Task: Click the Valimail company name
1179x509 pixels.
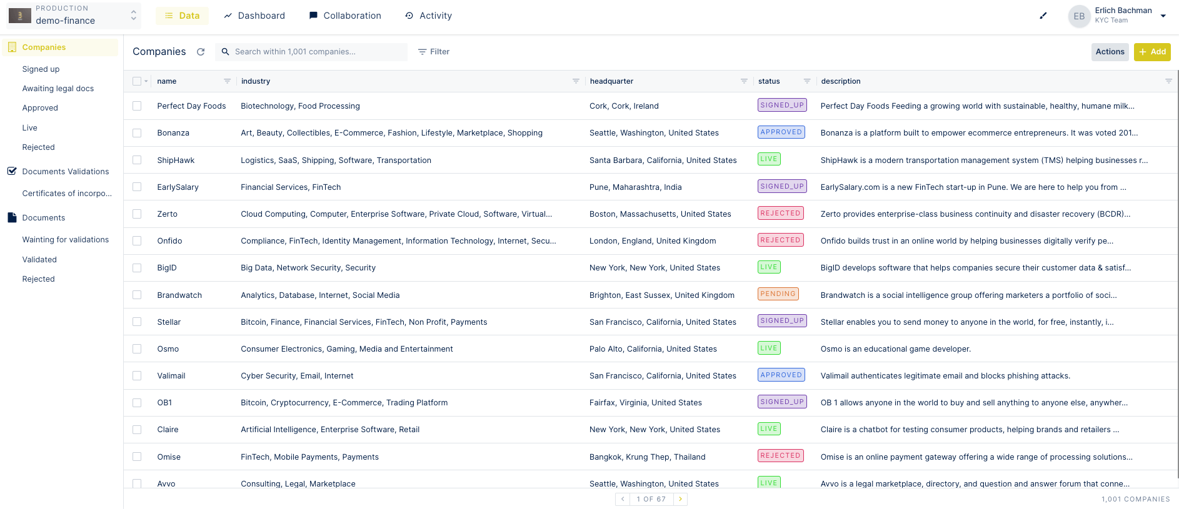Action: pyautogui.click(x=171, y=376)
